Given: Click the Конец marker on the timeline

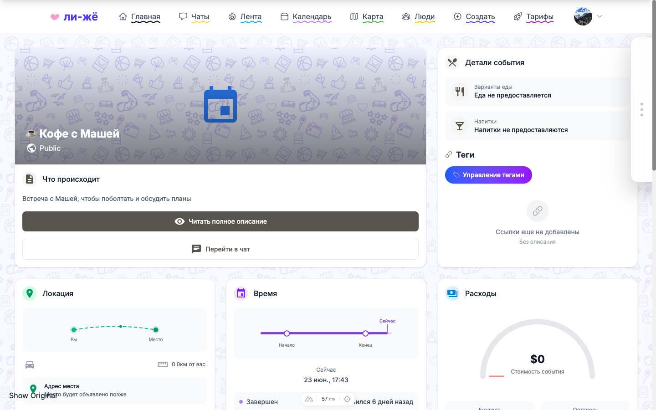Looking at the screenshot, I should pyautogui.click(x=365, y=333).
